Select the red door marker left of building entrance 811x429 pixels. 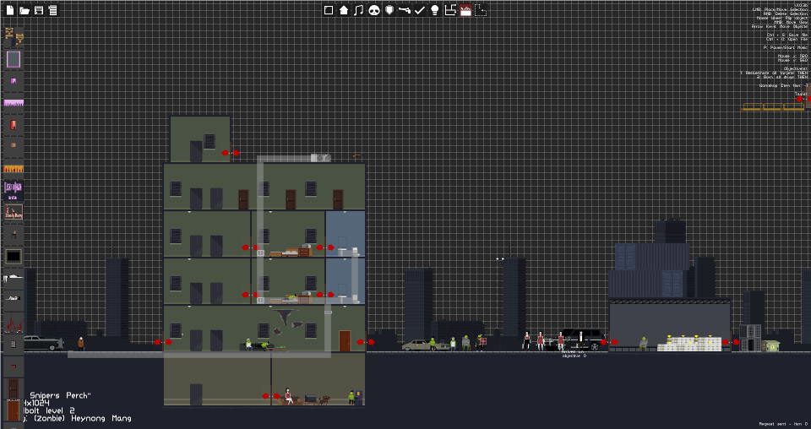[x=163, y=342]
